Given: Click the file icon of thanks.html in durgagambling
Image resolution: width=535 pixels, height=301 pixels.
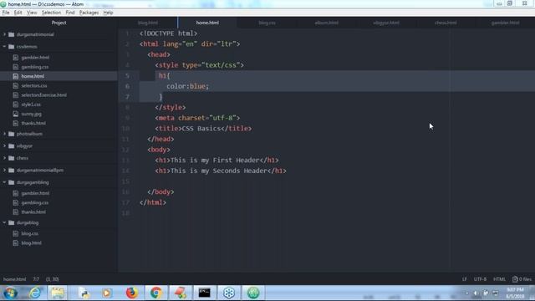Looking at the screenshot, I should 15,212.
